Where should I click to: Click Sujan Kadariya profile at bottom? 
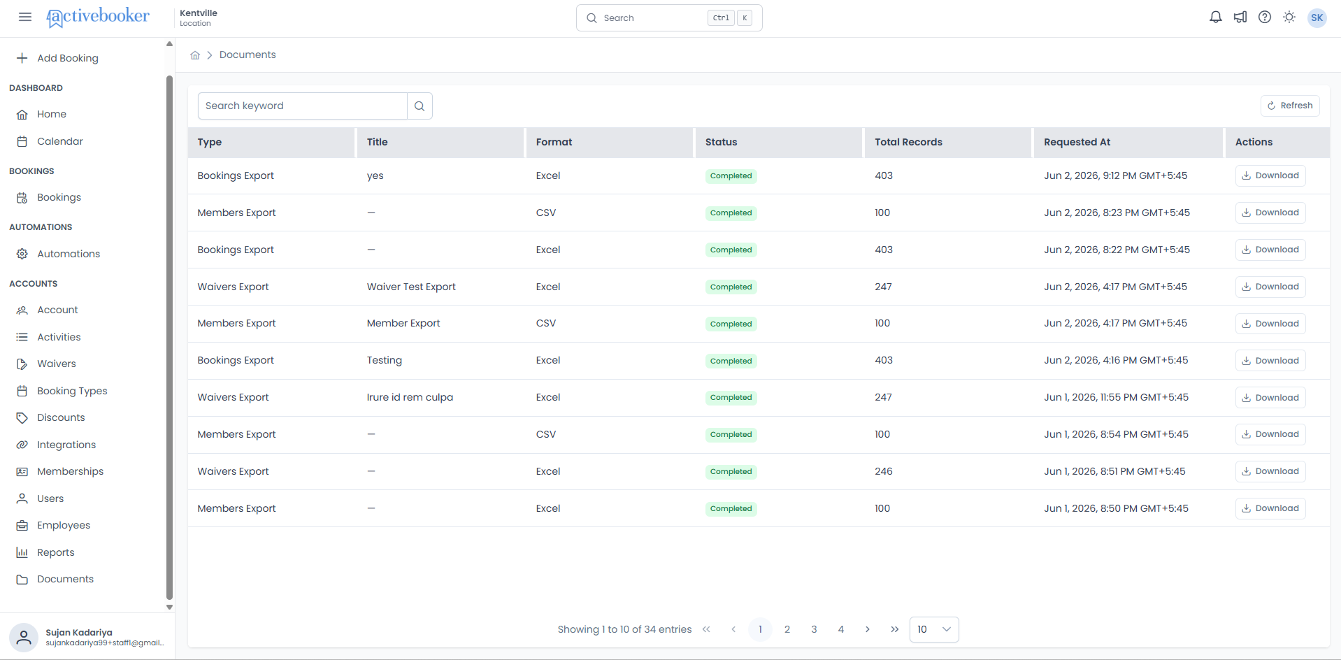click(87, 637)
